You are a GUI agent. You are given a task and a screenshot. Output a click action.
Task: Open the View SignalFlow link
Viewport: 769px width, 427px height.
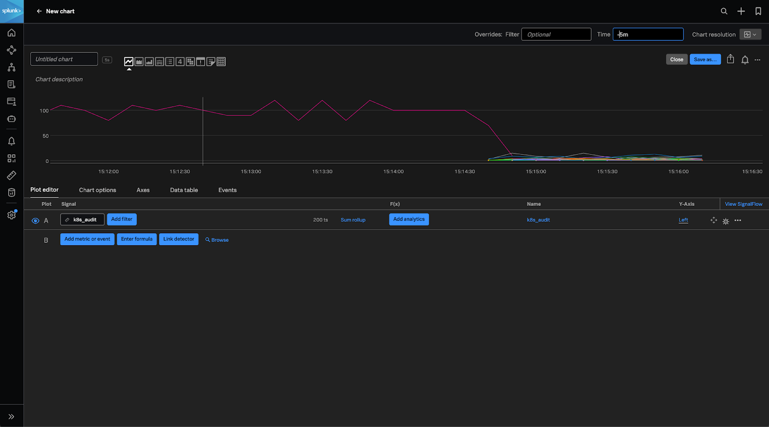(743, 204)
